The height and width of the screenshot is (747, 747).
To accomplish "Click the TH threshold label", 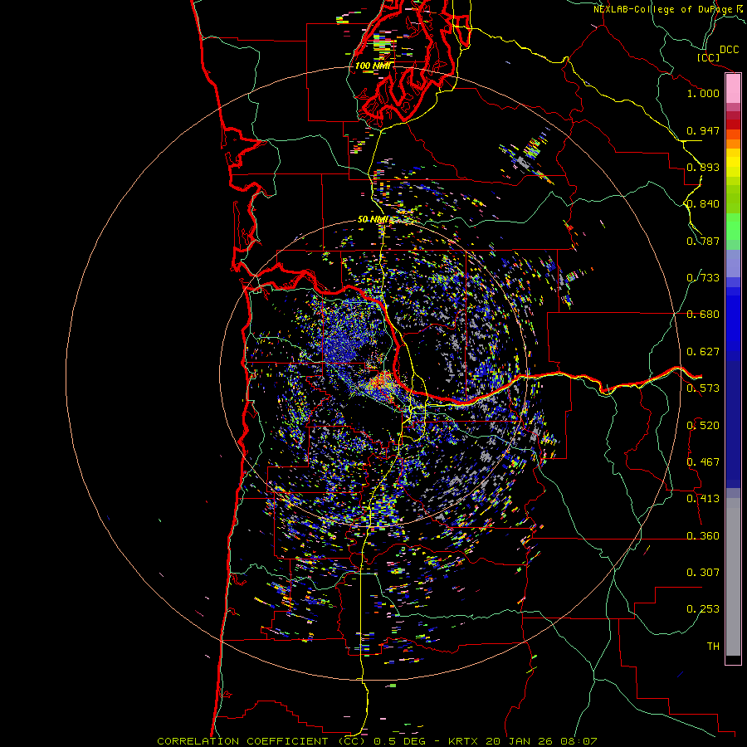I will [x=713, y=647].
